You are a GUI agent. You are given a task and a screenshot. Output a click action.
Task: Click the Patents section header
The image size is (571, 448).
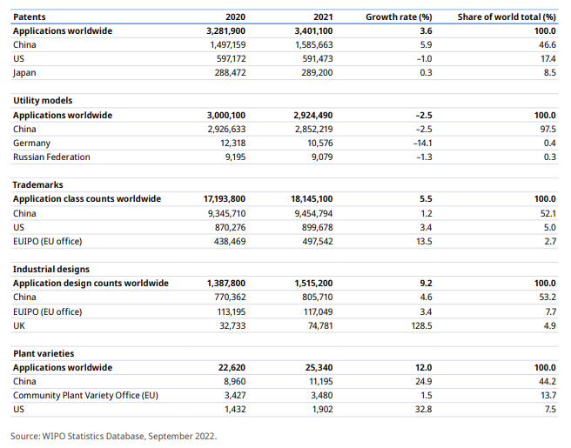tap(30, 17)
